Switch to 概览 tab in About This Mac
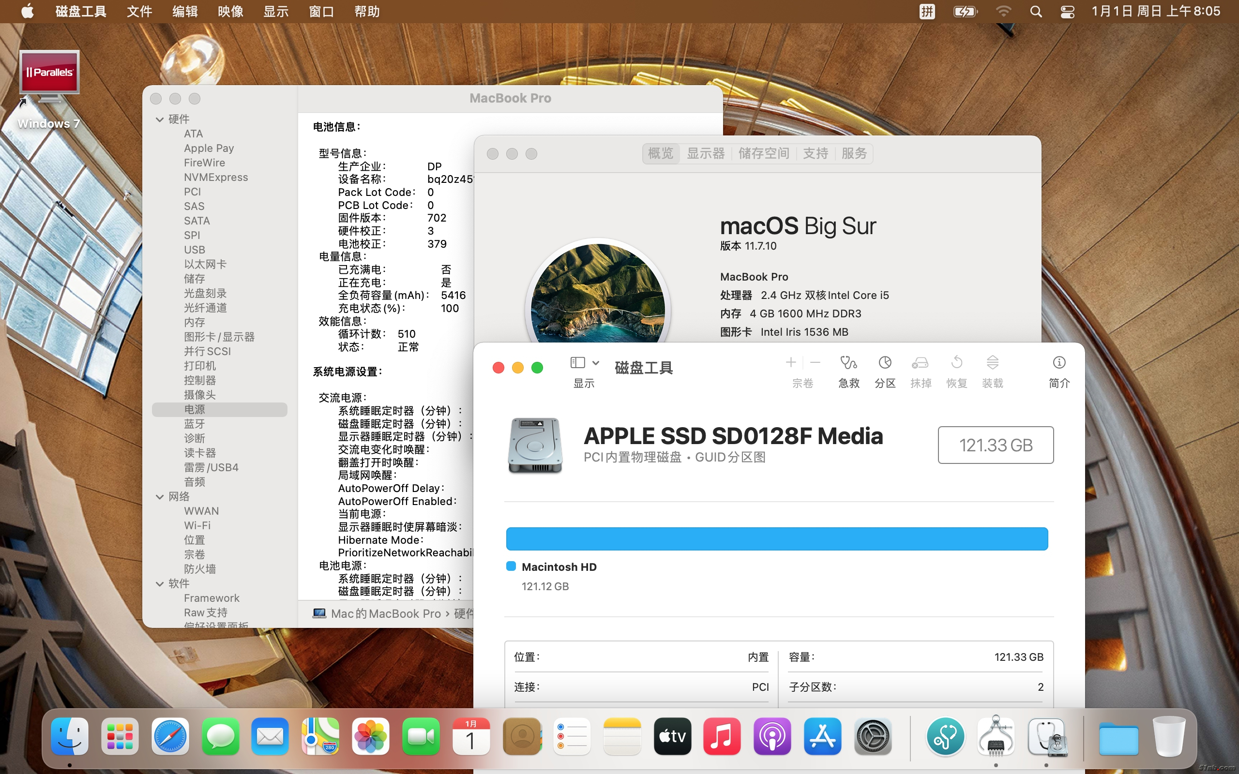Screen dimensions: 1239x774 pyautogui.click(x=661, y=153)
